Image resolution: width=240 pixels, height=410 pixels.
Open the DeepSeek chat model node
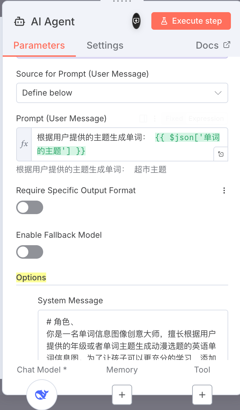coord(42,394)
